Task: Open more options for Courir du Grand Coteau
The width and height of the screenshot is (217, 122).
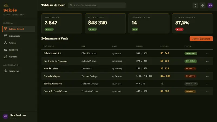Action: click(208, 92)
